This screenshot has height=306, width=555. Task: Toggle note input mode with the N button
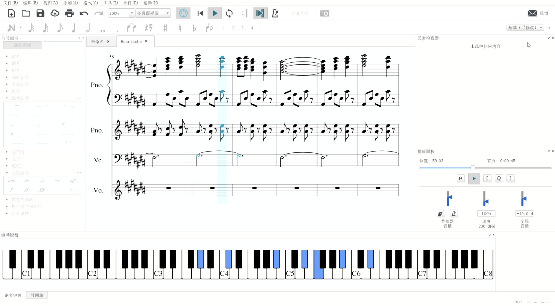point(11,28)
